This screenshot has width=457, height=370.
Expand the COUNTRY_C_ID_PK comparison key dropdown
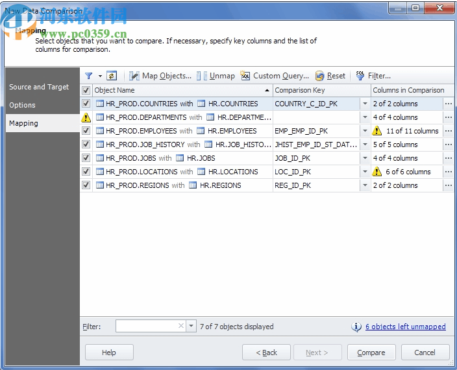[x=365, y=104]
